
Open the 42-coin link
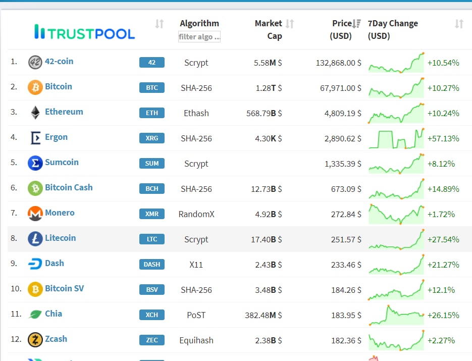pos(59,61)
